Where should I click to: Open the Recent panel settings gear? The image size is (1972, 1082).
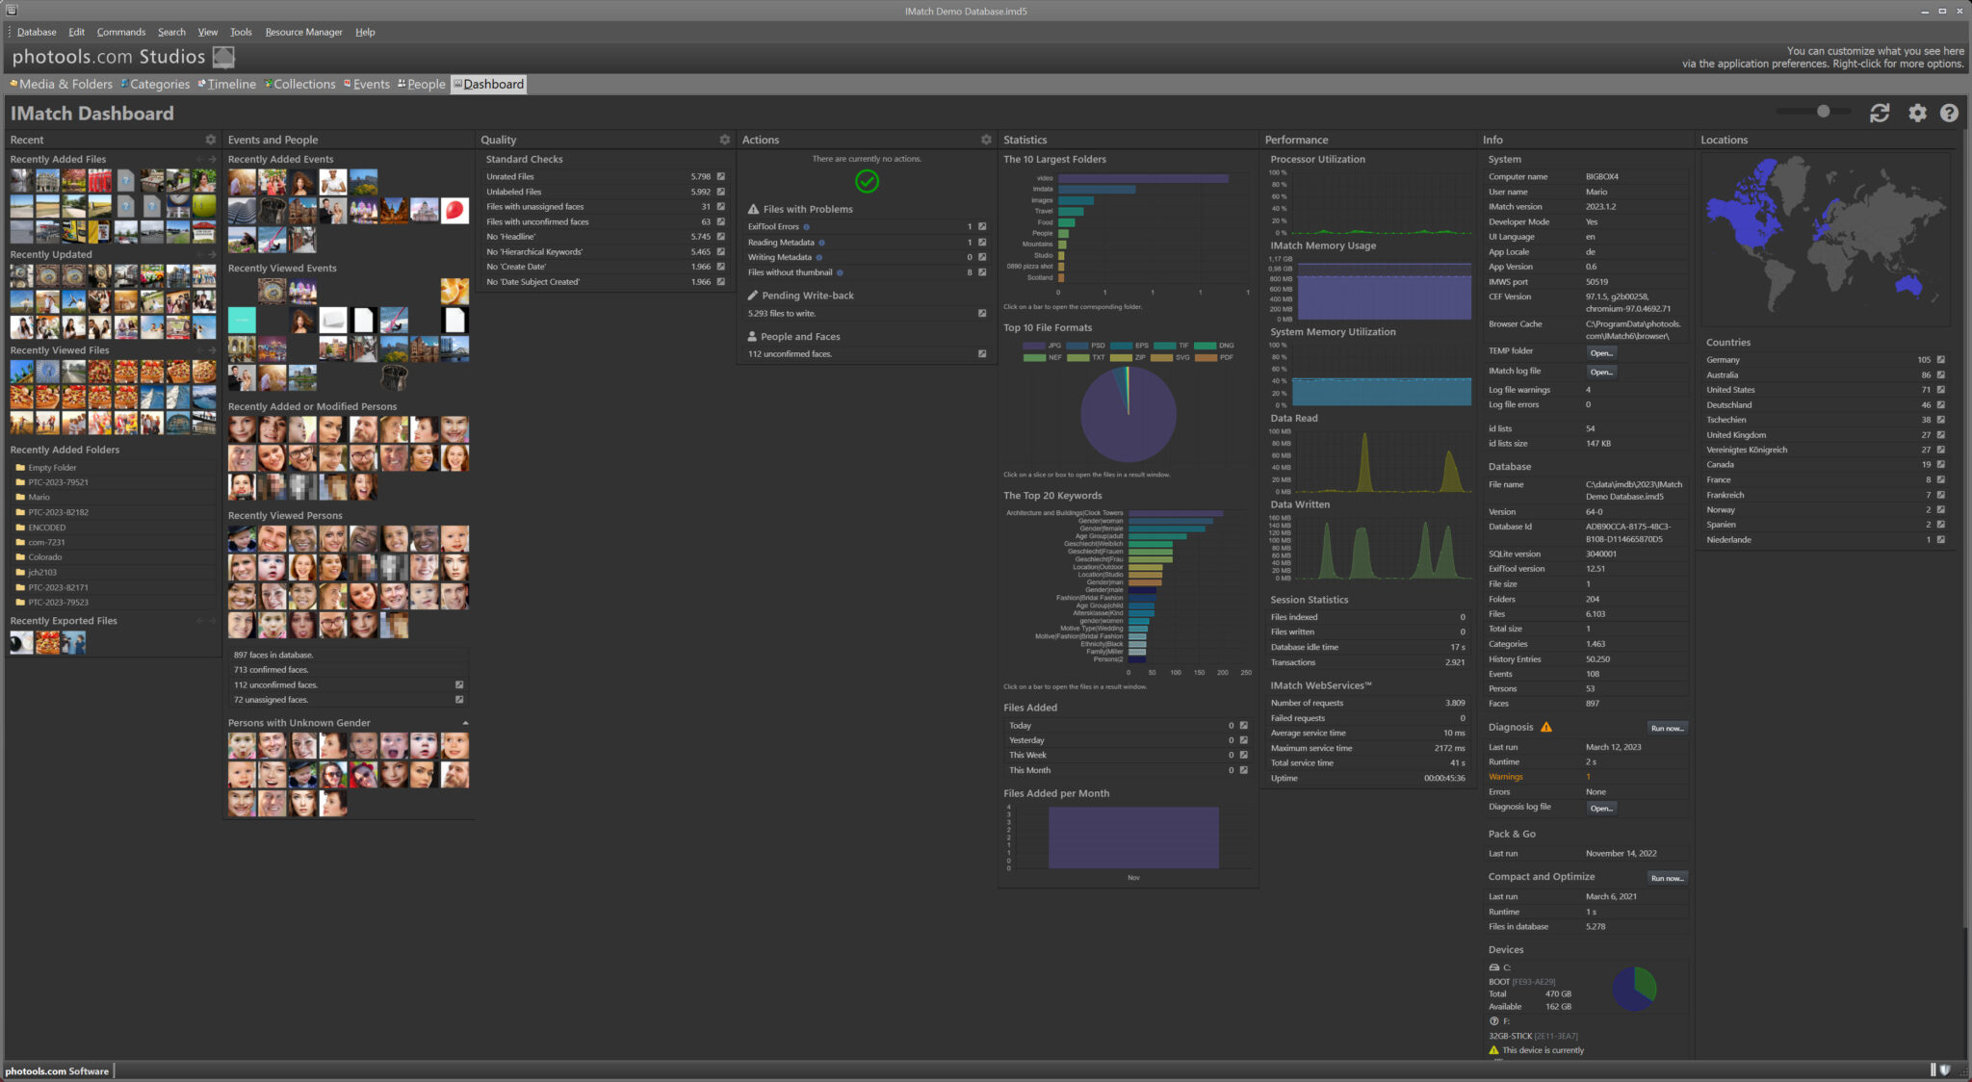211,140
